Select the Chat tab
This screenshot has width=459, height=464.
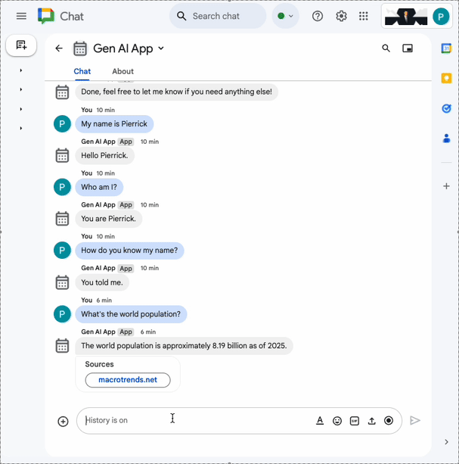click(x=82, y=71)
